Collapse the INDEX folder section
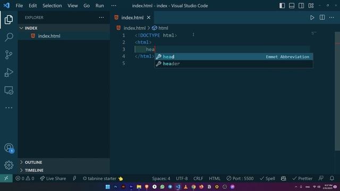The height and width of the screenshot is (191, 340). point(64,28)
